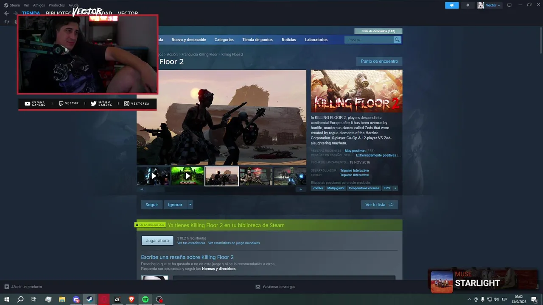This screenshot has height=305, width=543.
Task: Open Windows Start menu
Action: 7,299
